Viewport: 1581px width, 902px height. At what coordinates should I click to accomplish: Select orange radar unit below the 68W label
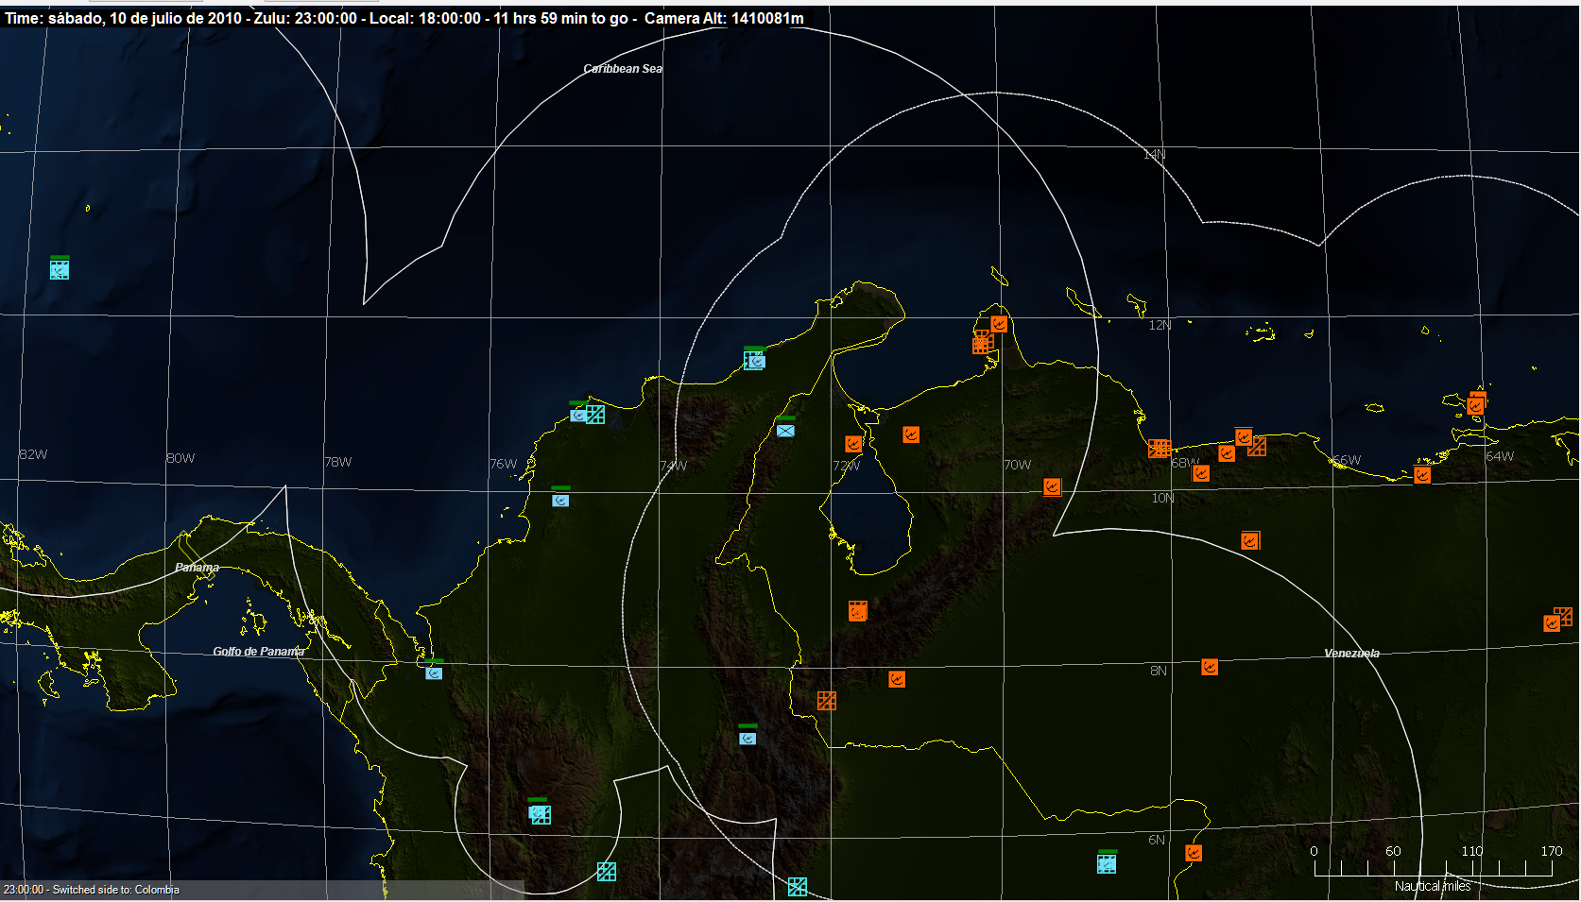(1201, 473)
